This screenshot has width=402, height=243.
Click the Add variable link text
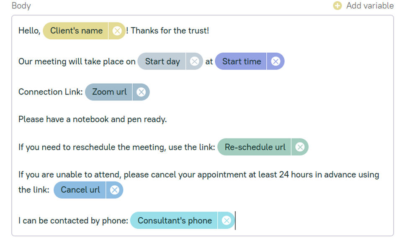click(370, 6)
